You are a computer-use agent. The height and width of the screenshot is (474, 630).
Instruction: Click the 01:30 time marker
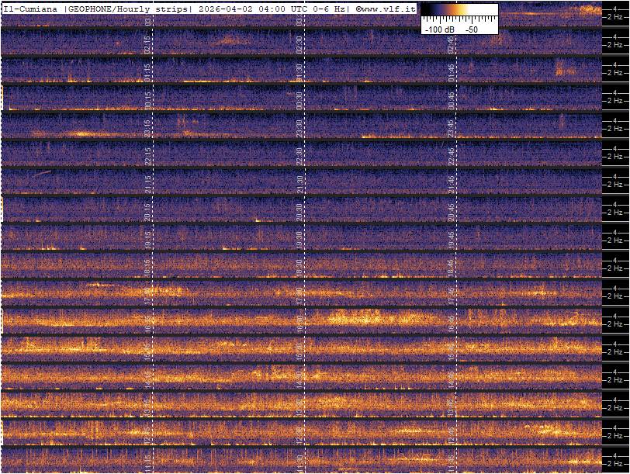click(299, 73)
